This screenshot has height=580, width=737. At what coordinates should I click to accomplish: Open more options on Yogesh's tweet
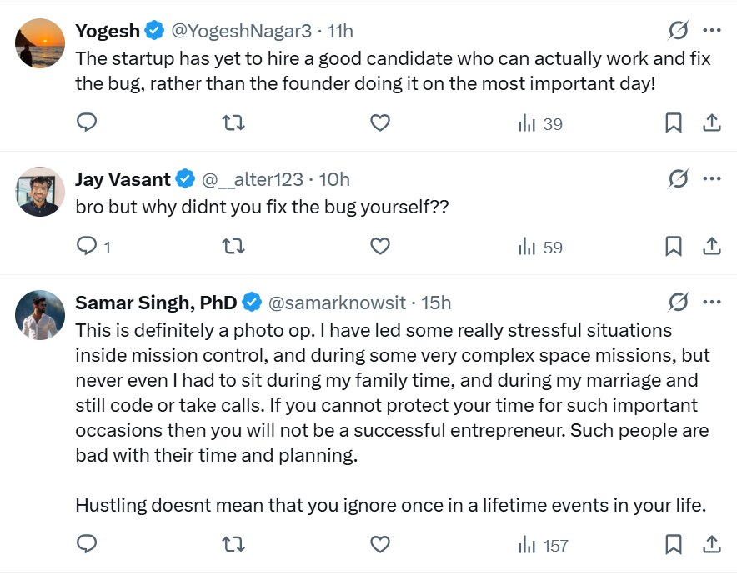712,31
